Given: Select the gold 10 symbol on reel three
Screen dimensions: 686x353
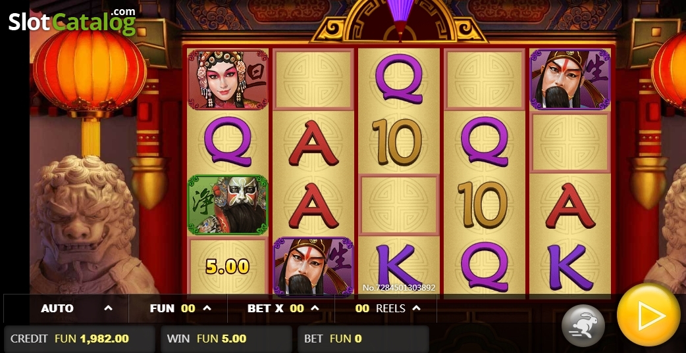Looking at the screenshot, I should [x=398, y=142].
